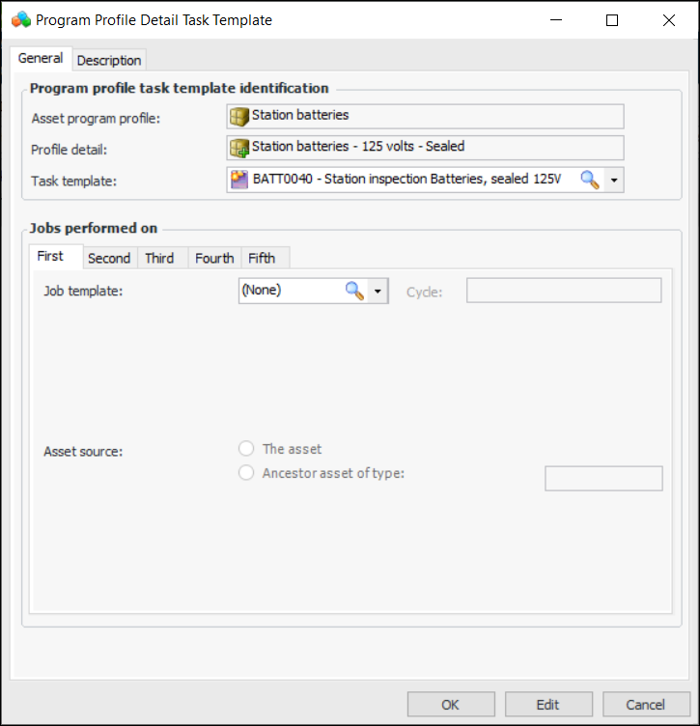Open the Fourth jobs tab

[214, 258]
